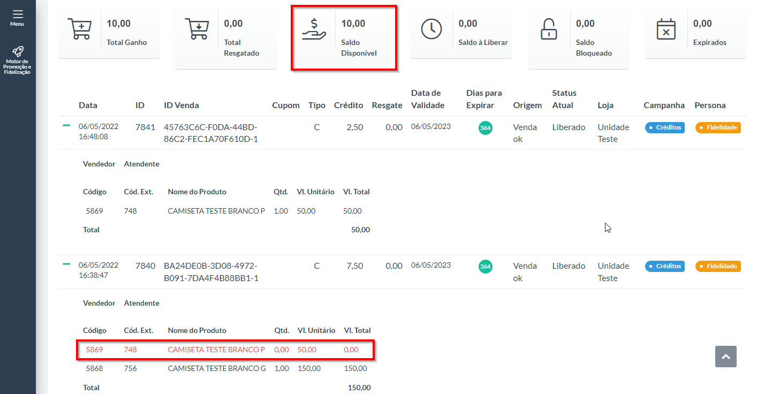Click the Crédito column header

[x=348, y=105]
